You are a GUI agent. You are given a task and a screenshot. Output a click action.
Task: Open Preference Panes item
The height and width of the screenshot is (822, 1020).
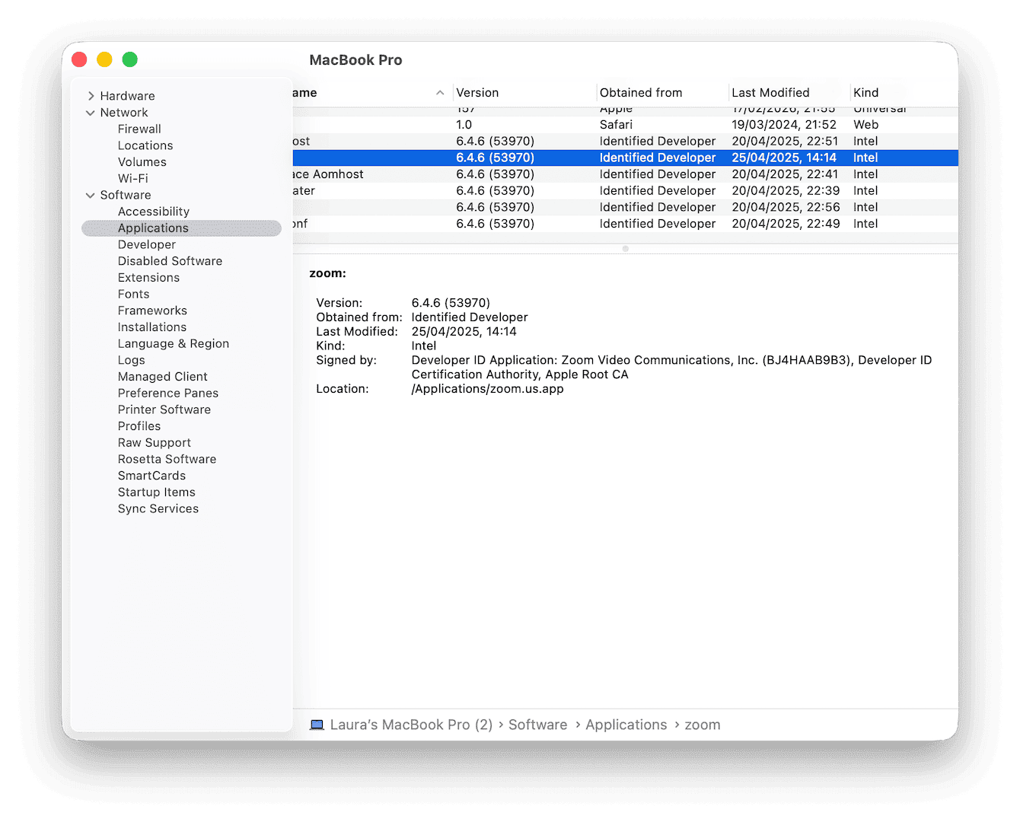168,393
